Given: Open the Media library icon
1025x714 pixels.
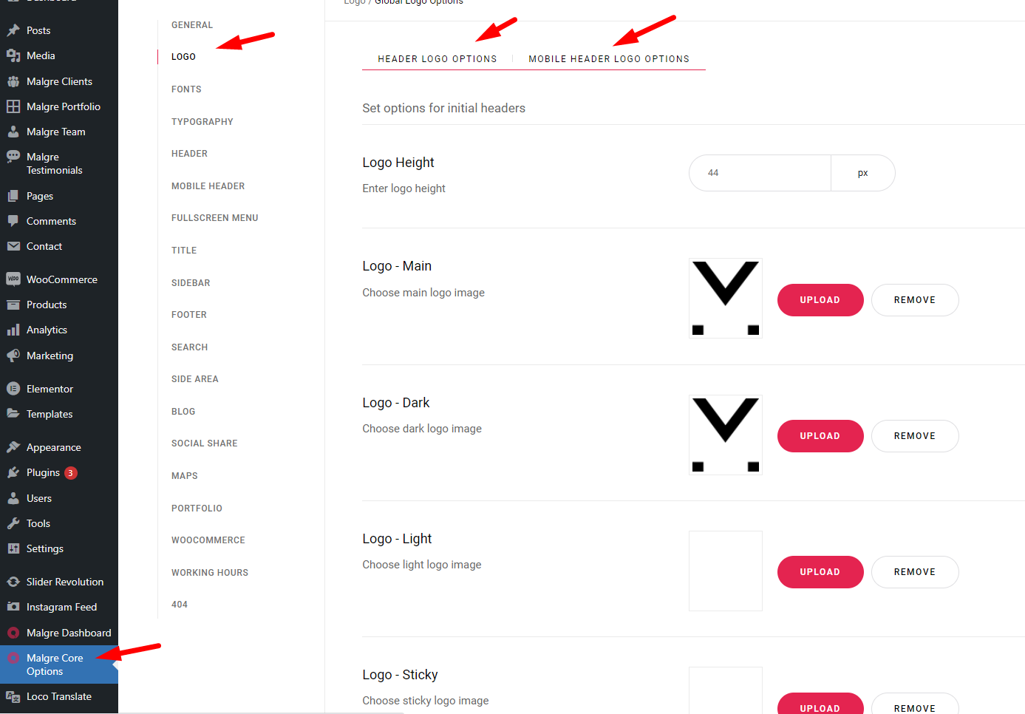Looking at the screenshot, I should pyautogui.click(x=13, y=55).
